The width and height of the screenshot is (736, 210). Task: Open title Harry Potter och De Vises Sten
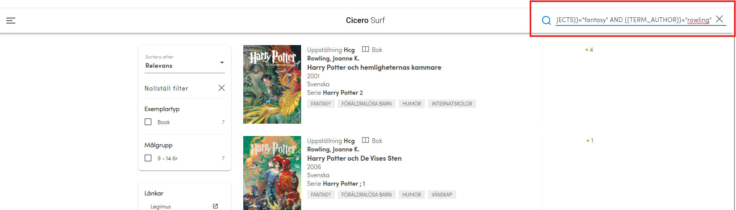pyautogui.click(x=354, y=158)
